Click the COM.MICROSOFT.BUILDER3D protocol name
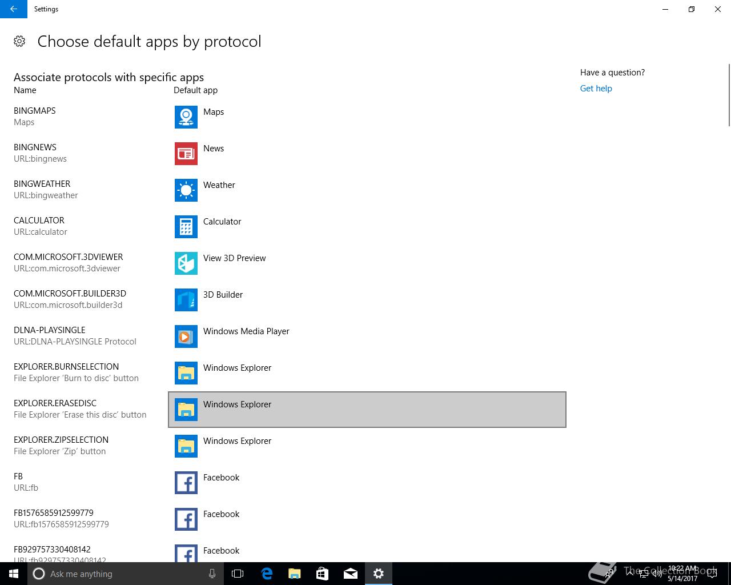This screenshot has height=585, width=731. click(70, 294)
